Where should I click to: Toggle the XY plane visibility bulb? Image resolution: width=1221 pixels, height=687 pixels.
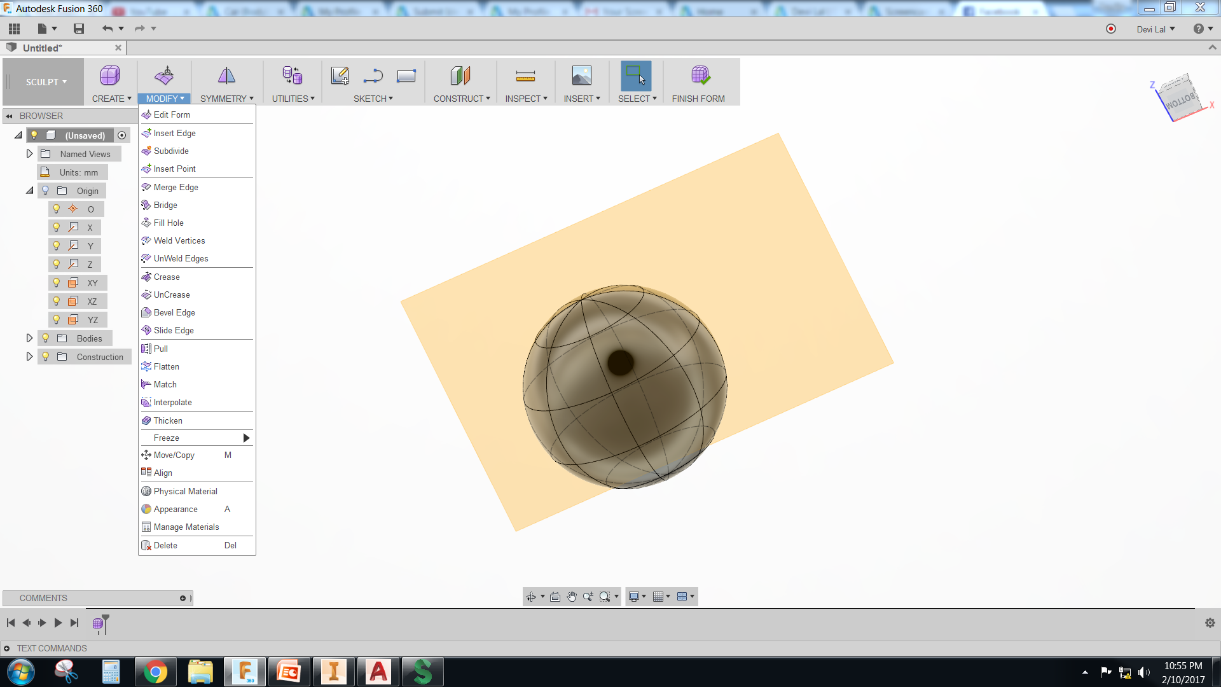pos(57,282)
